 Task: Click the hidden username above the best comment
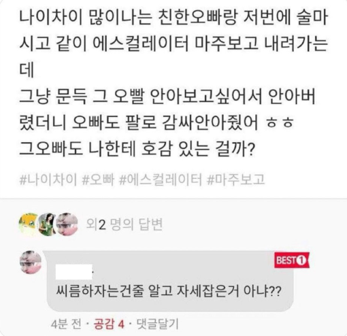74,271
